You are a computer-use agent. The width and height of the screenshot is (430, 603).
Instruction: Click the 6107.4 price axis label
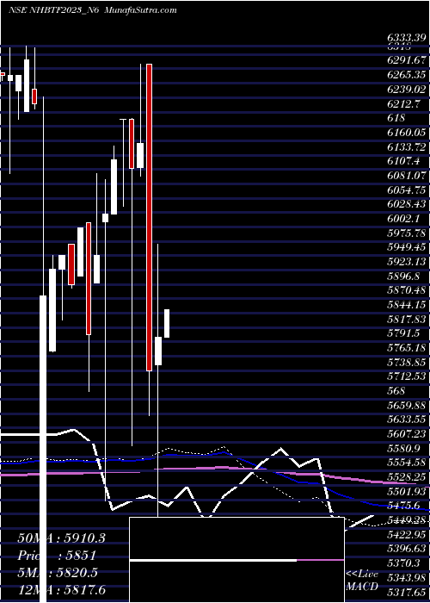tap(403, 161)
